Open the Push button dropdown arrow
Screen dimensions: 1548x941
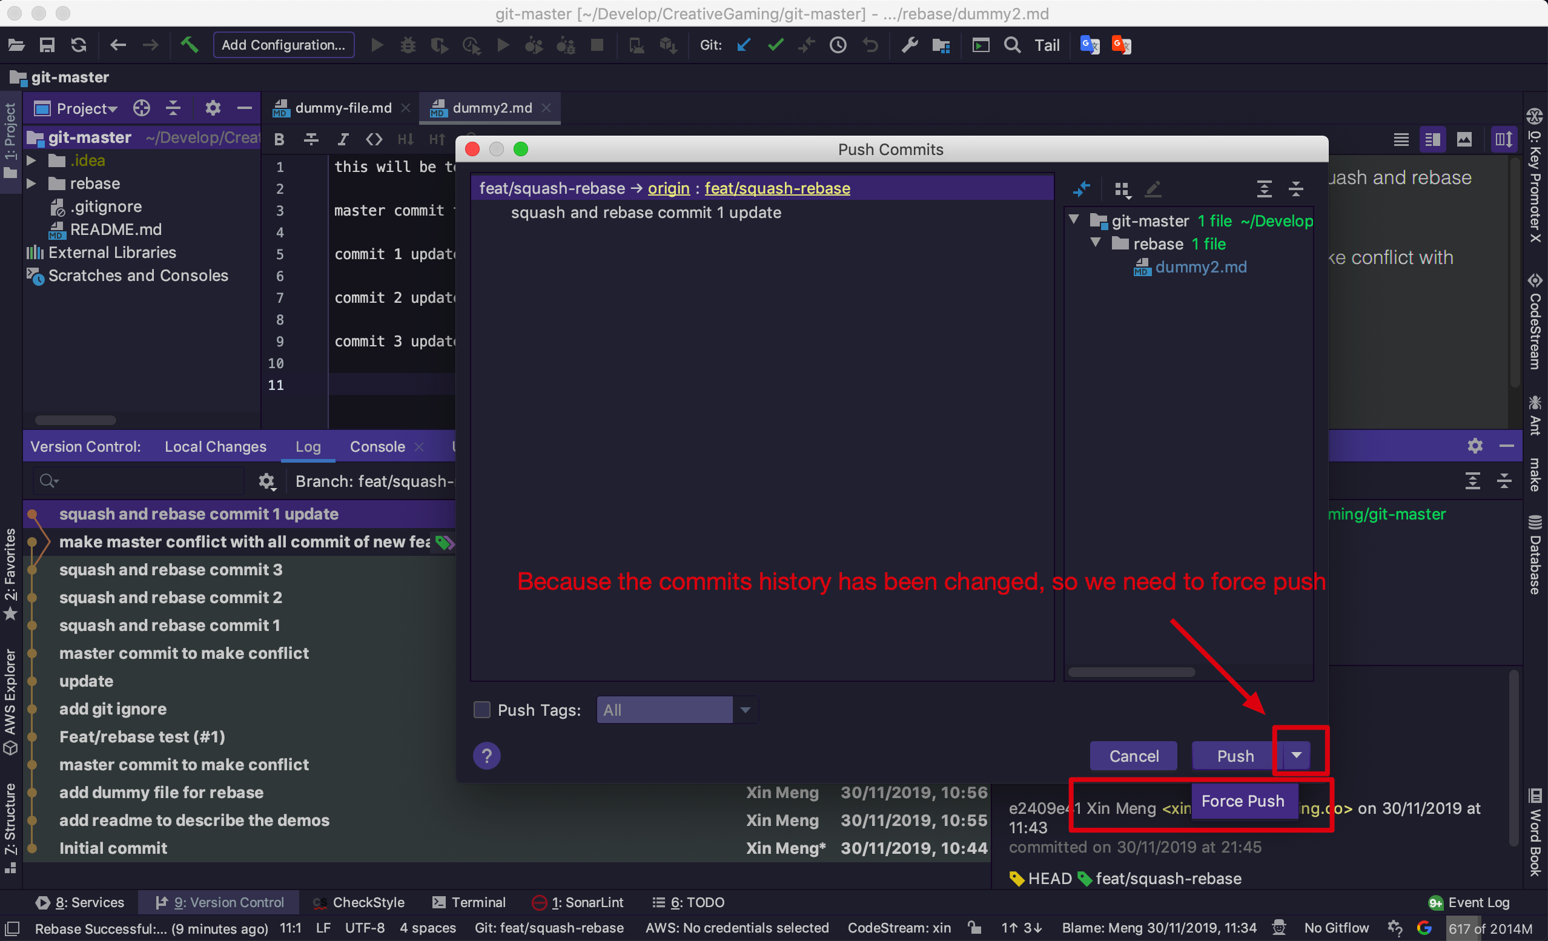coord(1297,756)
